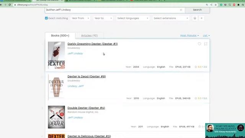Click the green circle extension icon
This screenshot has width=245, height=138.
pyautogui.click(x=221, y=5)
